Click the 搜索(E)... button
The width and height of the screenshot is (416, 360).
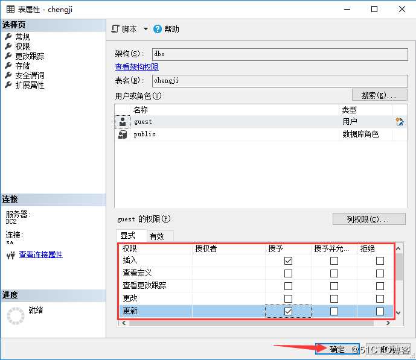tap(379, 95)
